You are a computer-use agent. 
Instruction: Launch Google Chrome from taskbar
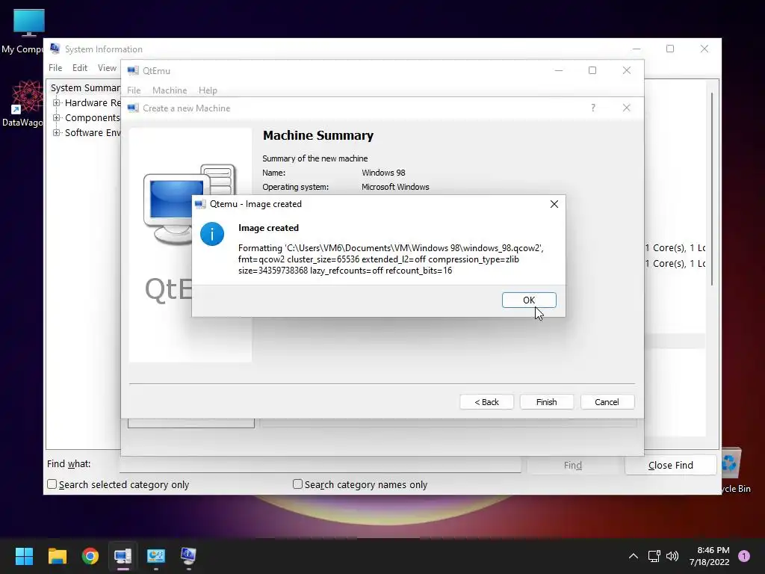(x=90, y=556)
